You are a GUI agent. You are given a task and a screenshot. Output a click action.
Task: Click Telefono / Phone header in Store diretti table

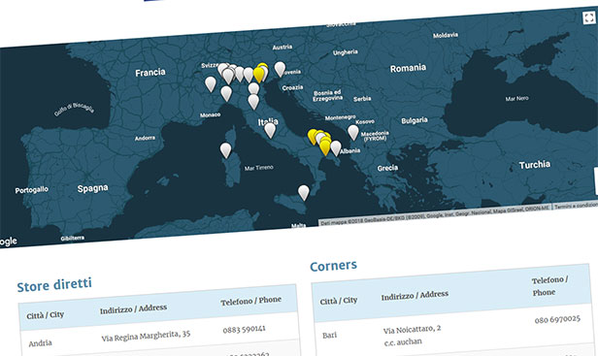tap(250, 301)
